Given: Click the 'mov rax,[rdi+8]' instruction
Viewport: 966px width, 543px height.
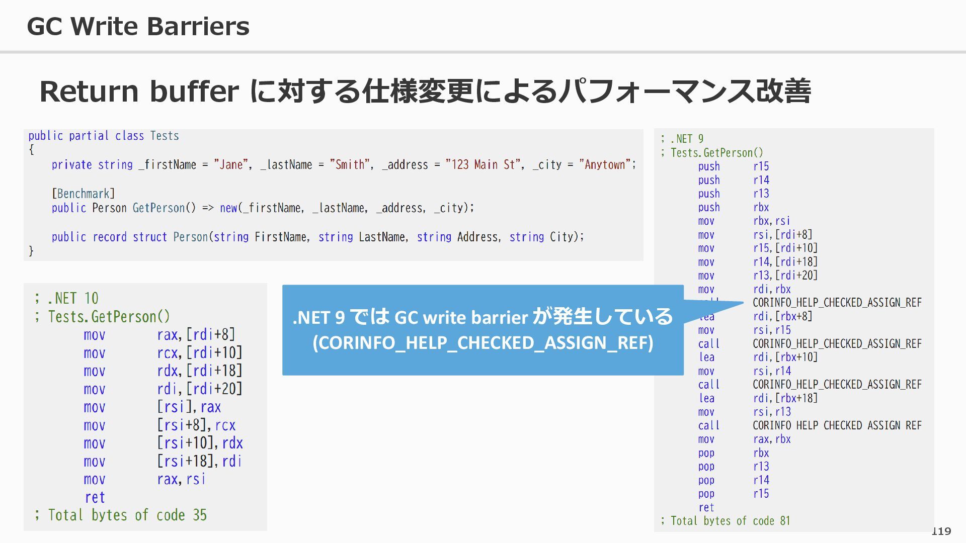Looking at the screenshot, I should pos(159,334).
